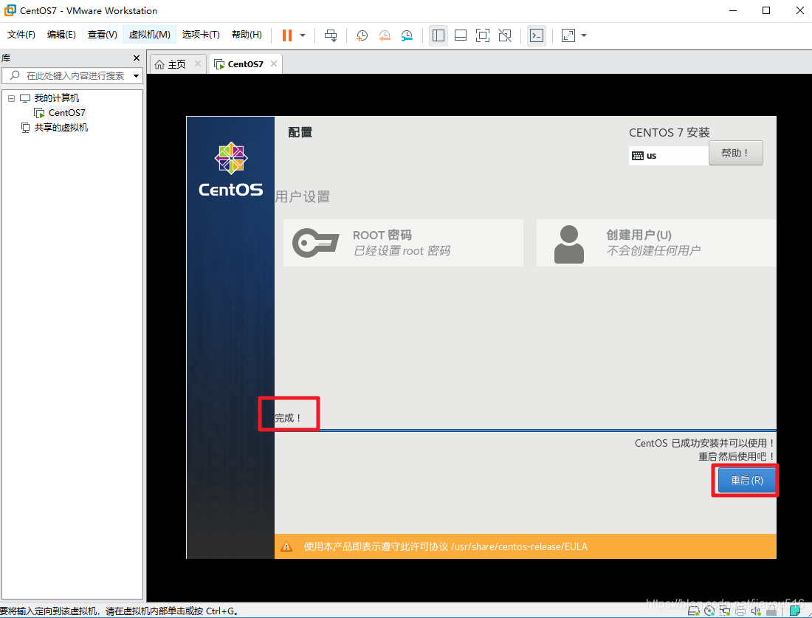Close the 库 library panel
The width and height of the screenshot is (812, 618).
[137, 58]
